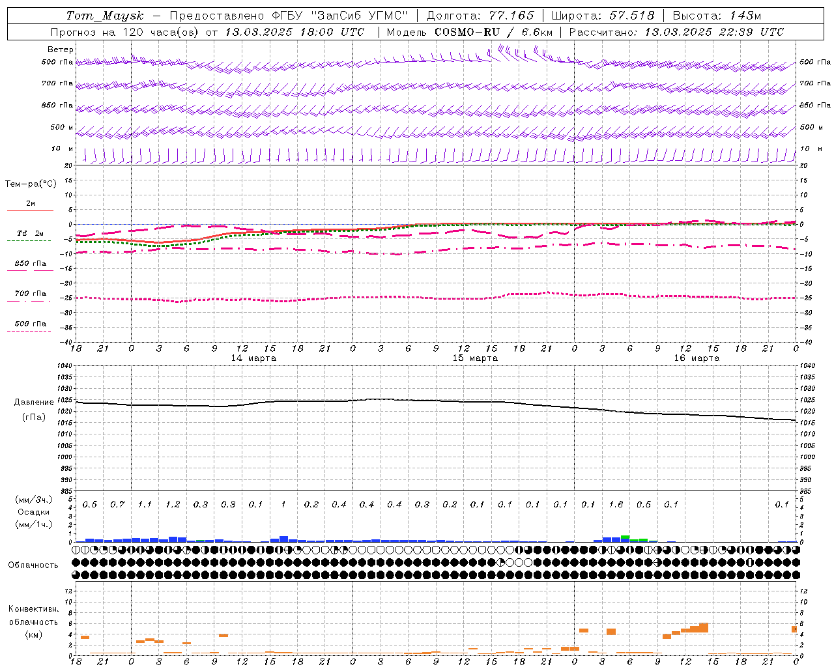Image resolution: width=834 pixels, height=667 pixels.
Task: Click the Давление pressure panel label
Action: tap(34, 403)
